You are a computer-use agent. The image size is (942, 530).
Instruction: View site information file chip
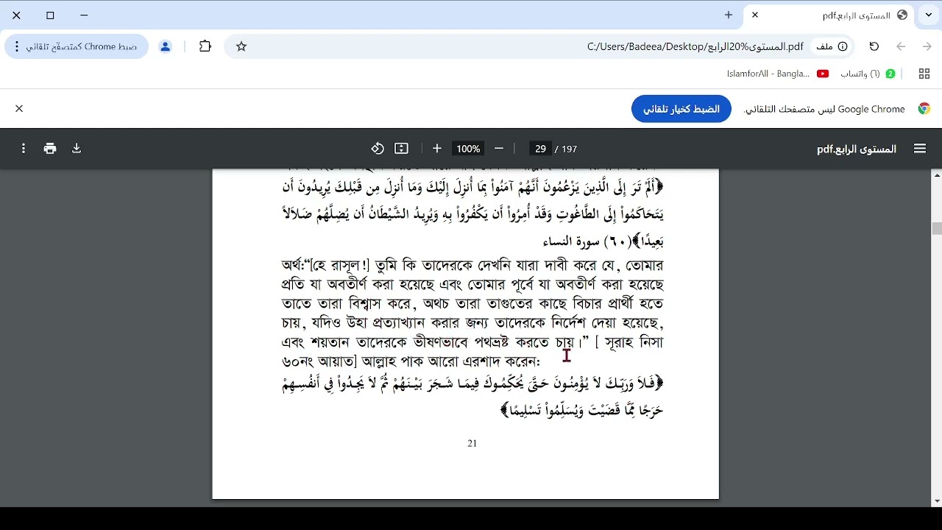tap(832, 46)
